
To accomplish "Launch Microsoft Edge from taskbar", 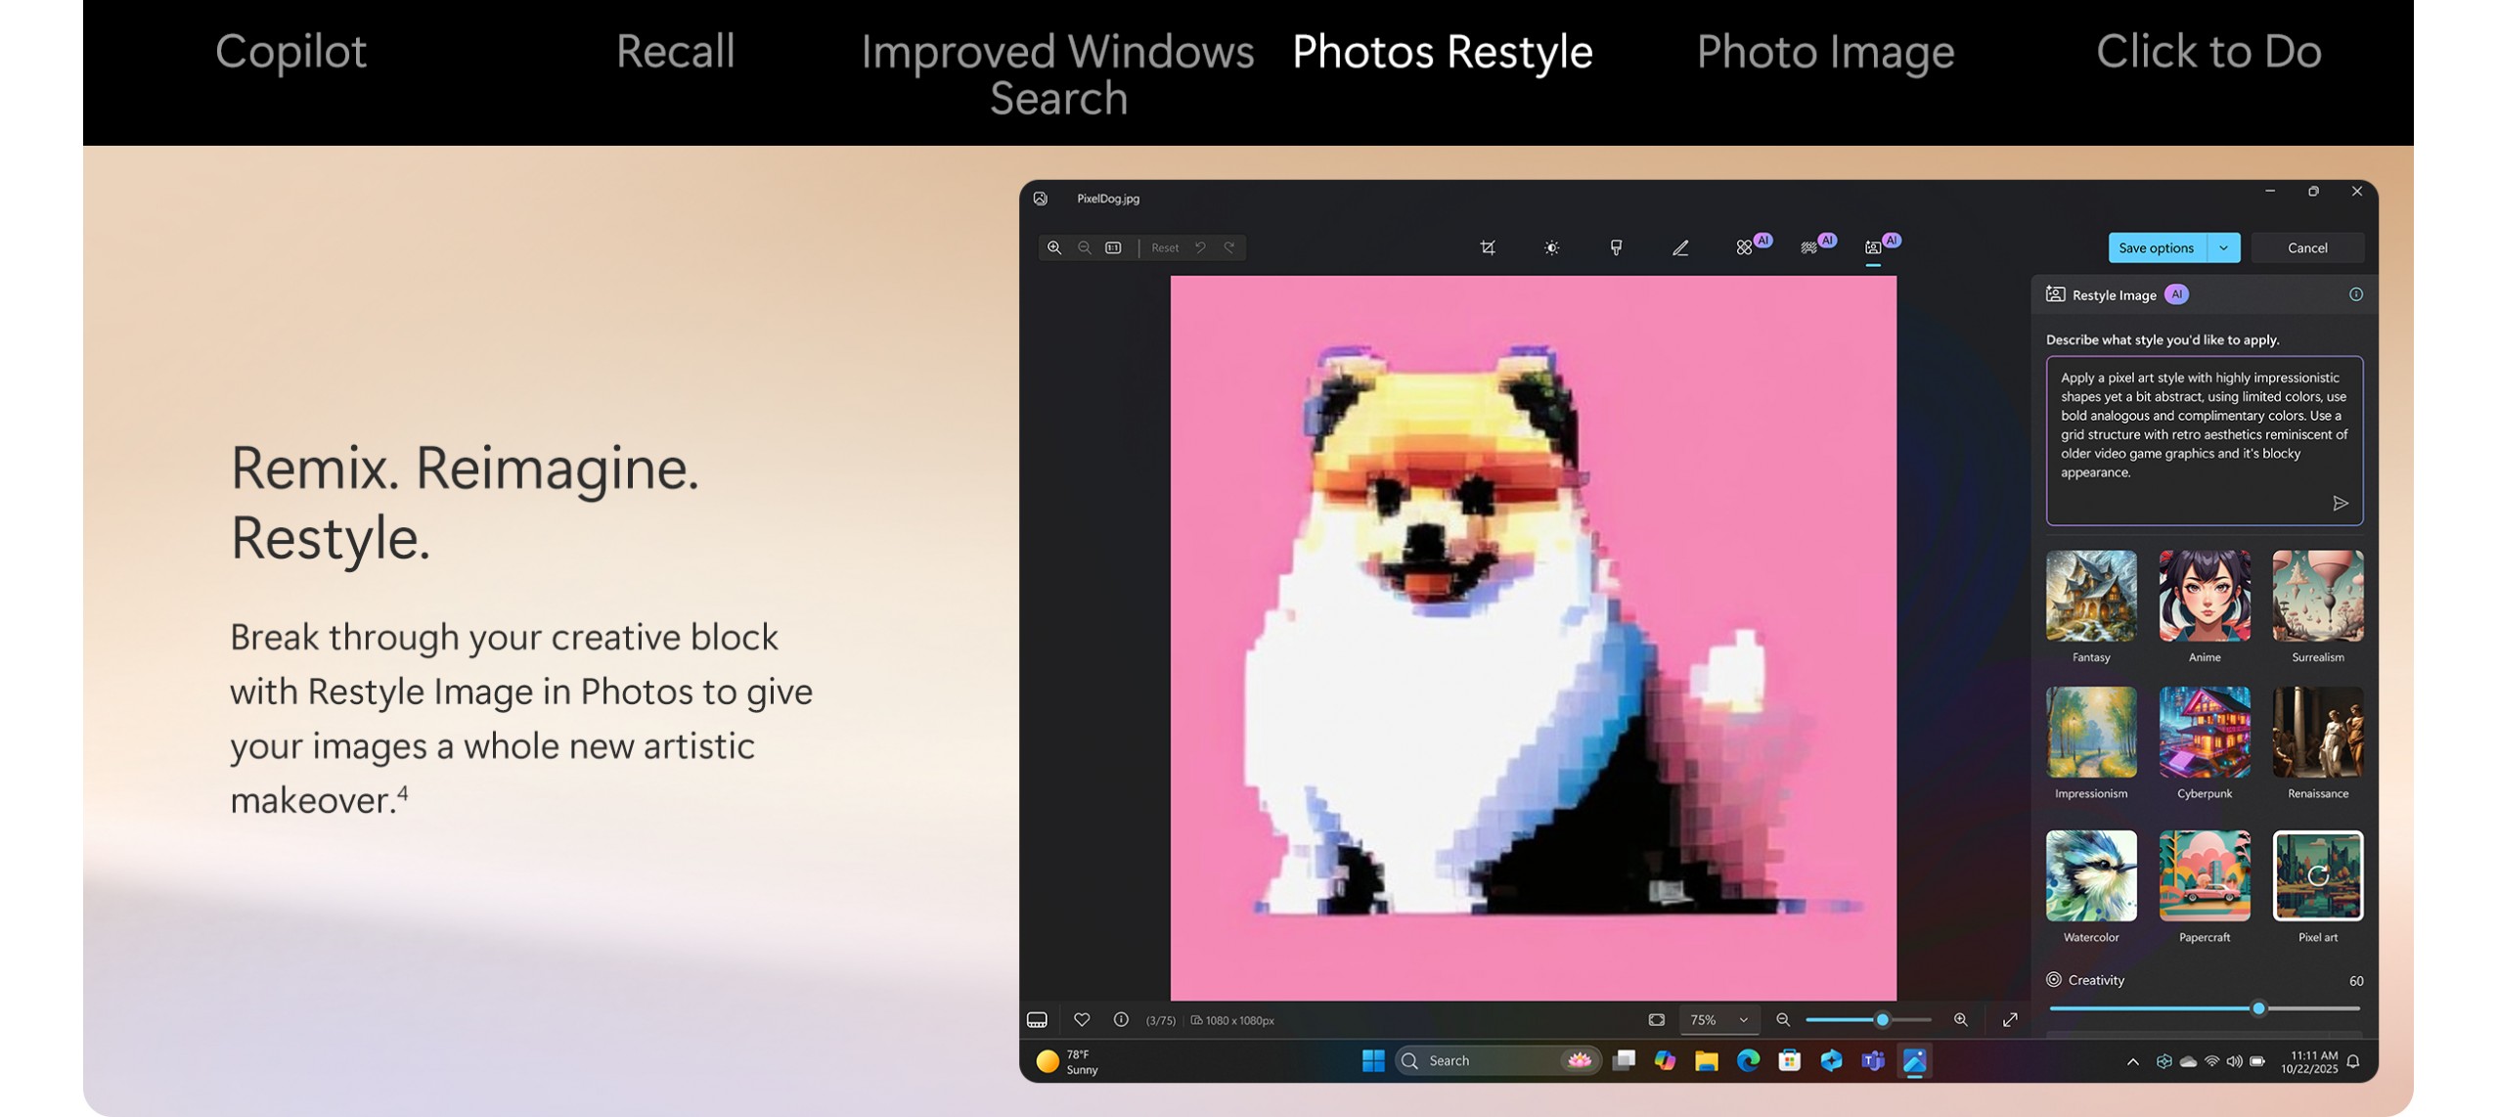I will tap(1748, 1060).
